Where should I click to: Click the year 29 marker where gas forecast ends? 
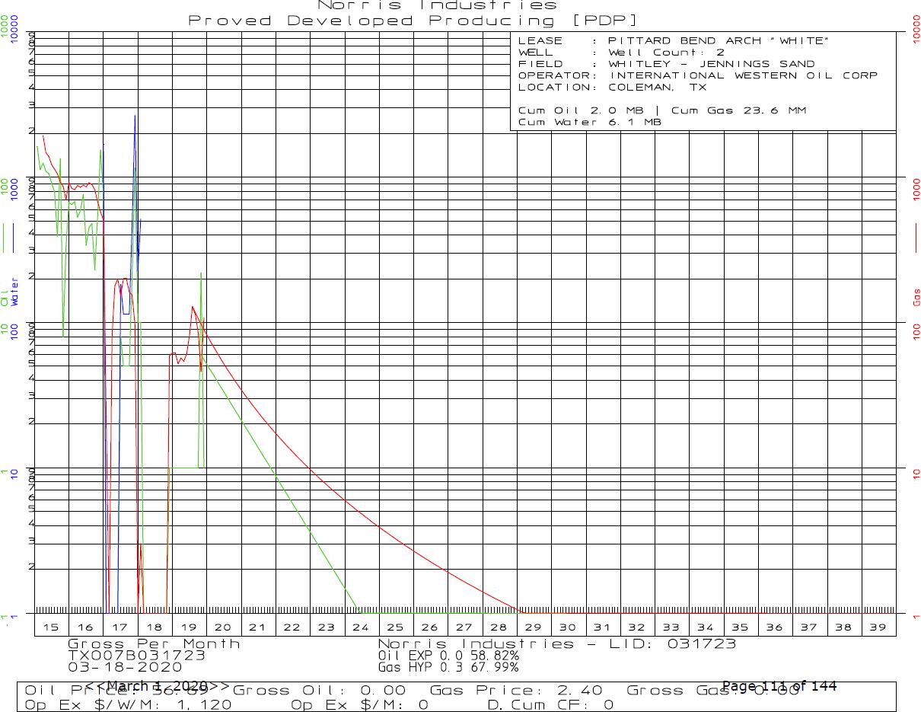click(533, 627)
